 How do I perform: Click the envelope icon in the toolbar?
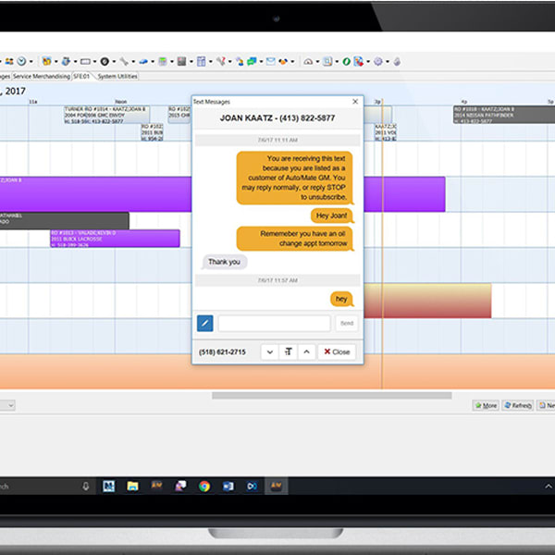coord(271,62)
